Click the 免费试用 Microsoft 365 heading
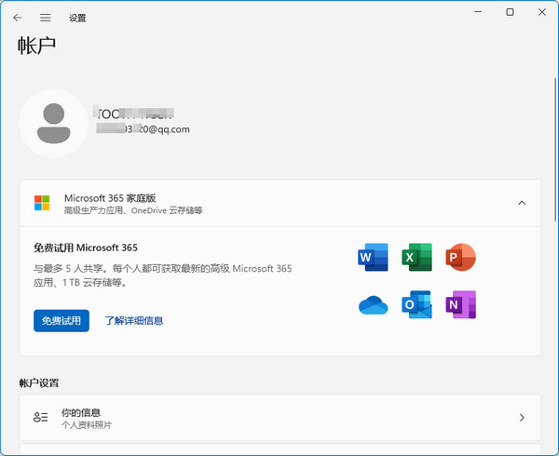The image size is (559, 456). [86, 248]
